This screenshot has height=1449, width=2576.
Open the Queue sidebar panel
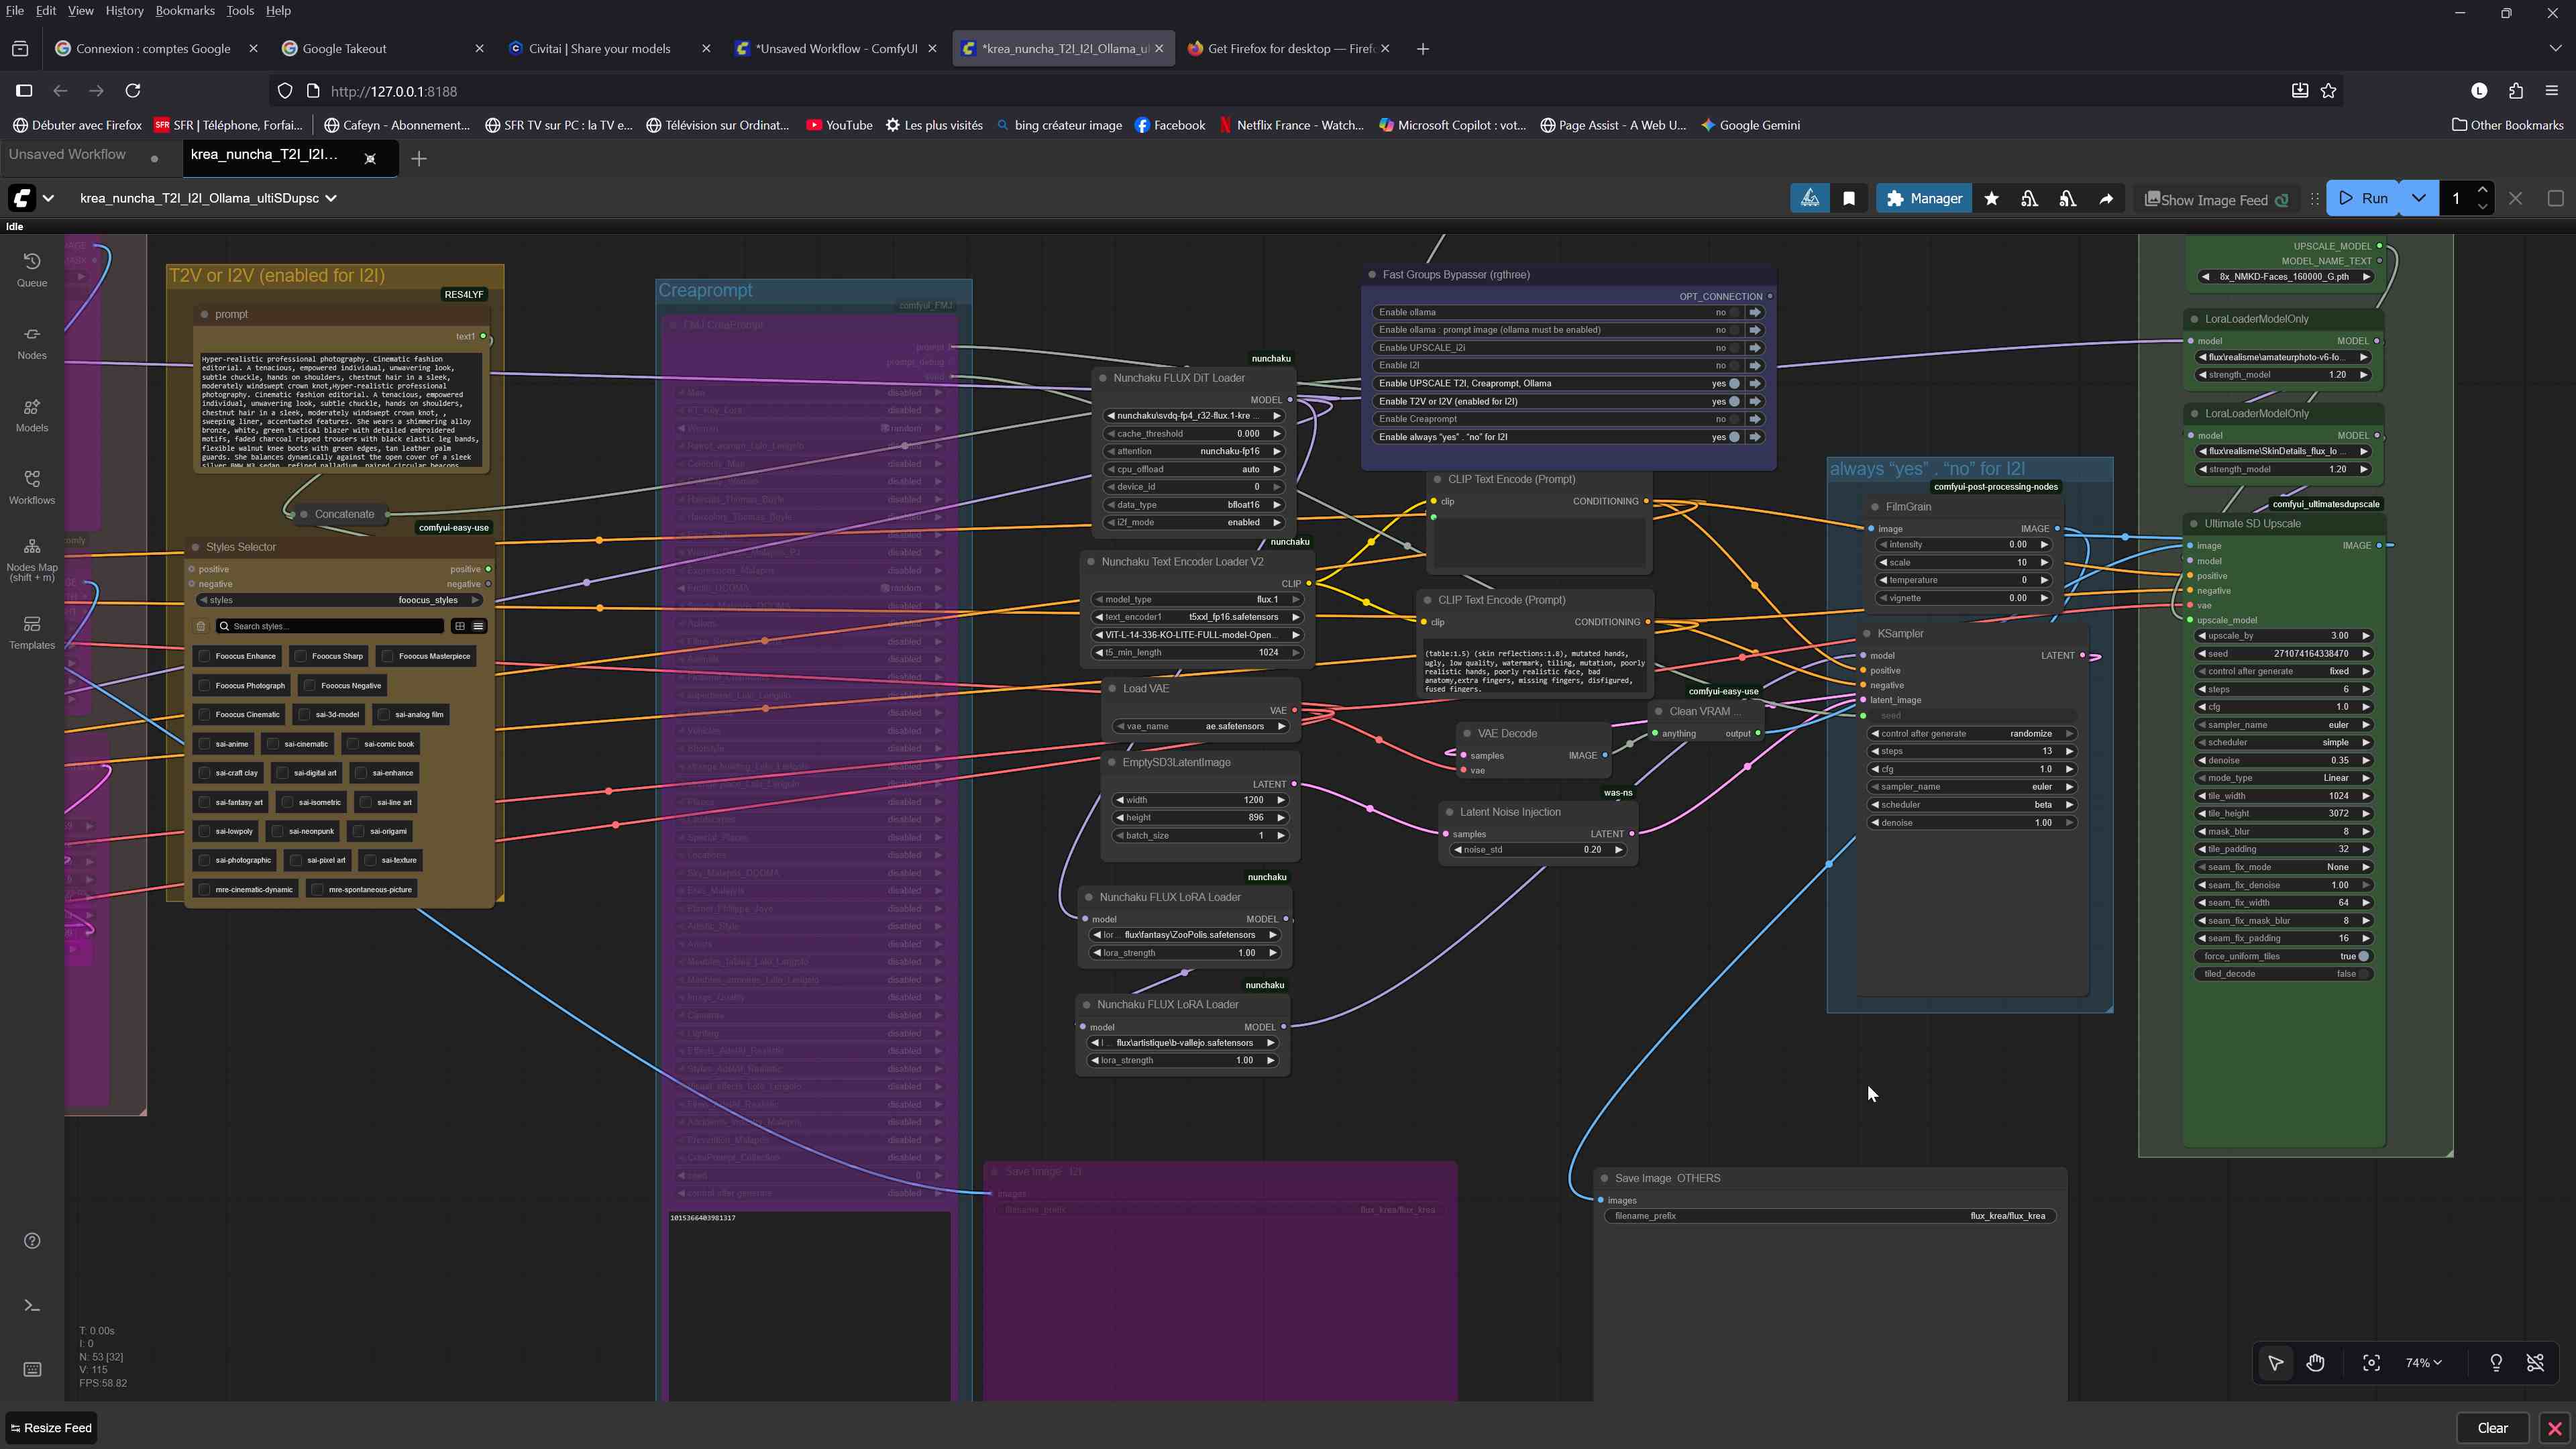(32, 268)
